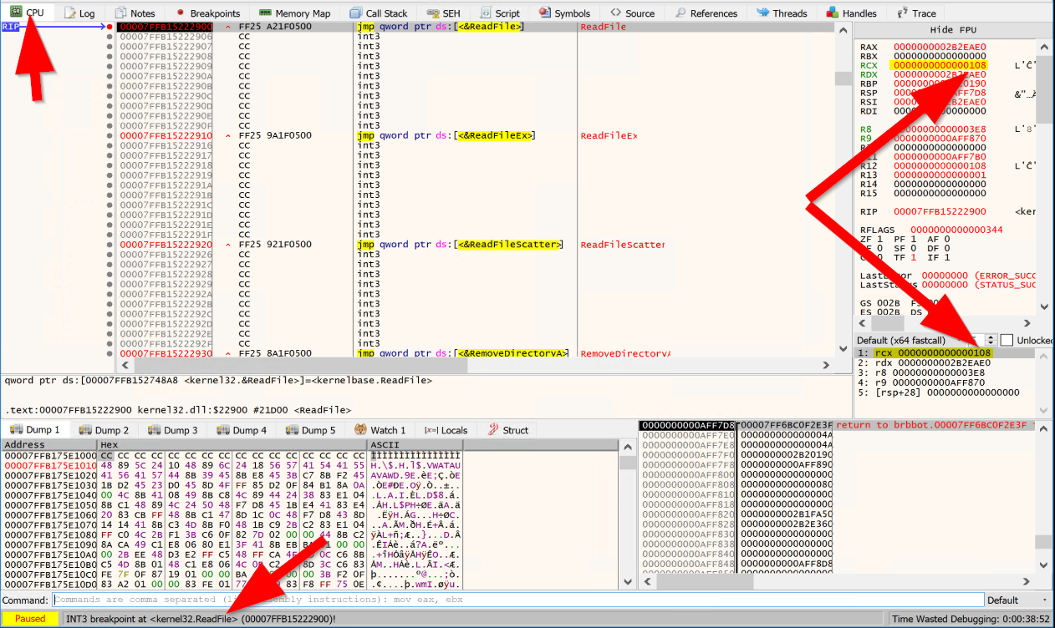The height and width of the screenshot is (628, 1055).
Task: Toggle the Unlocked checkbox
Action: (x=1007, y=340)
